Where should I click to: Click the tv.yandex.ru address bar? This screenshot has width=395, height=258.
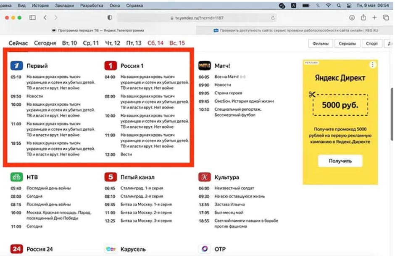tap(197, 18)
